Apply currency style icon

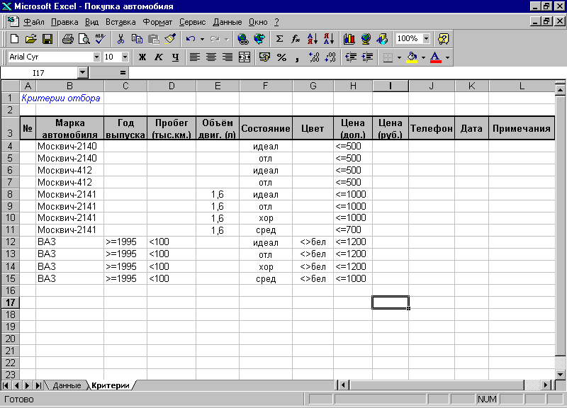coord(264,57)
